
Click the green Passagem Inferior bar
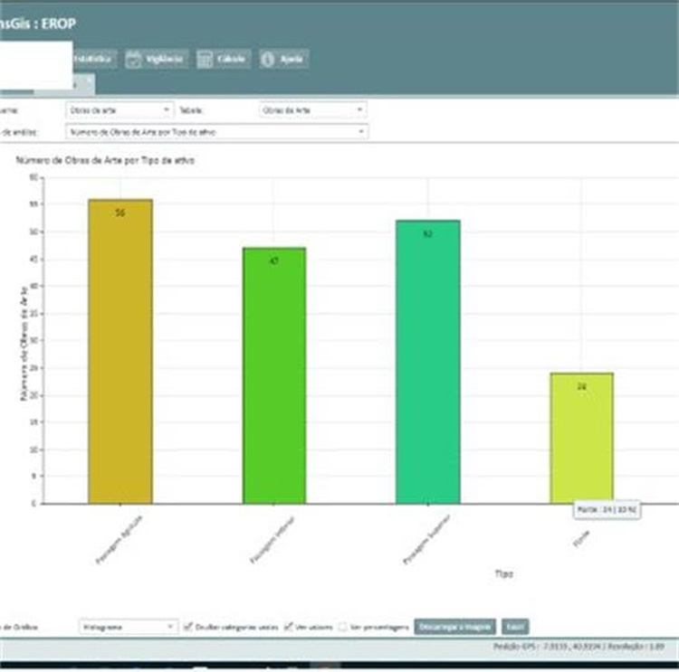click(x=274, y=375)
